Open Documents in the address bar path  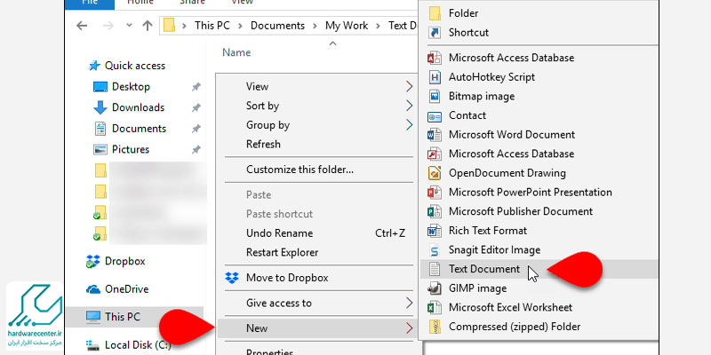click(x=277, y=26)
